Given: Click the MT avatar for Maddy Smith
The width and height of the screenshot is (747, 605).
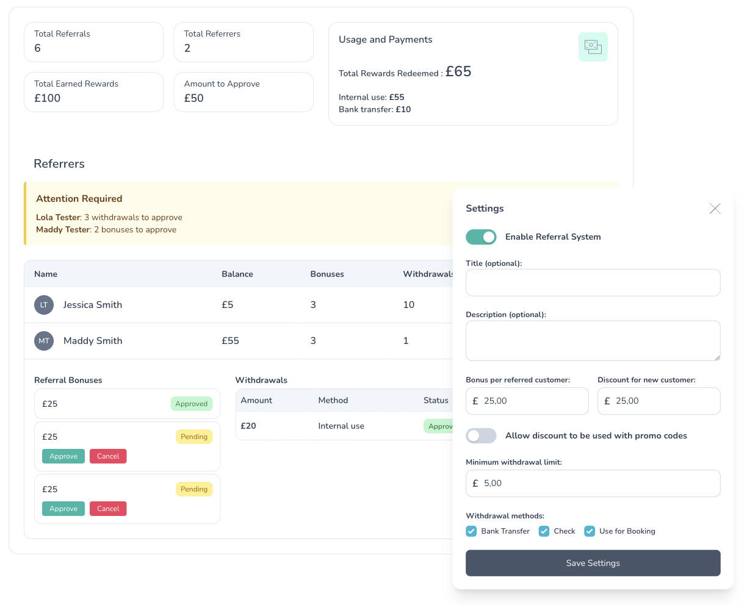Looking at the screenshot, I should [44, 341].
